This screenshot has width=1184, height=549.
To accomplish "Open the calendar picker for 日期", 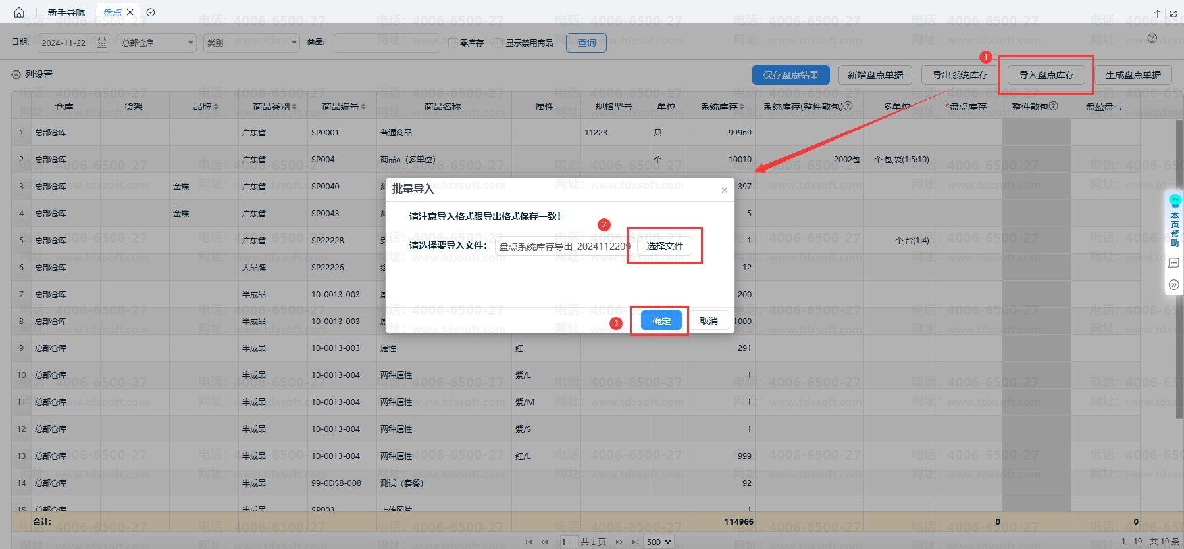I will (x=101, y=43).
